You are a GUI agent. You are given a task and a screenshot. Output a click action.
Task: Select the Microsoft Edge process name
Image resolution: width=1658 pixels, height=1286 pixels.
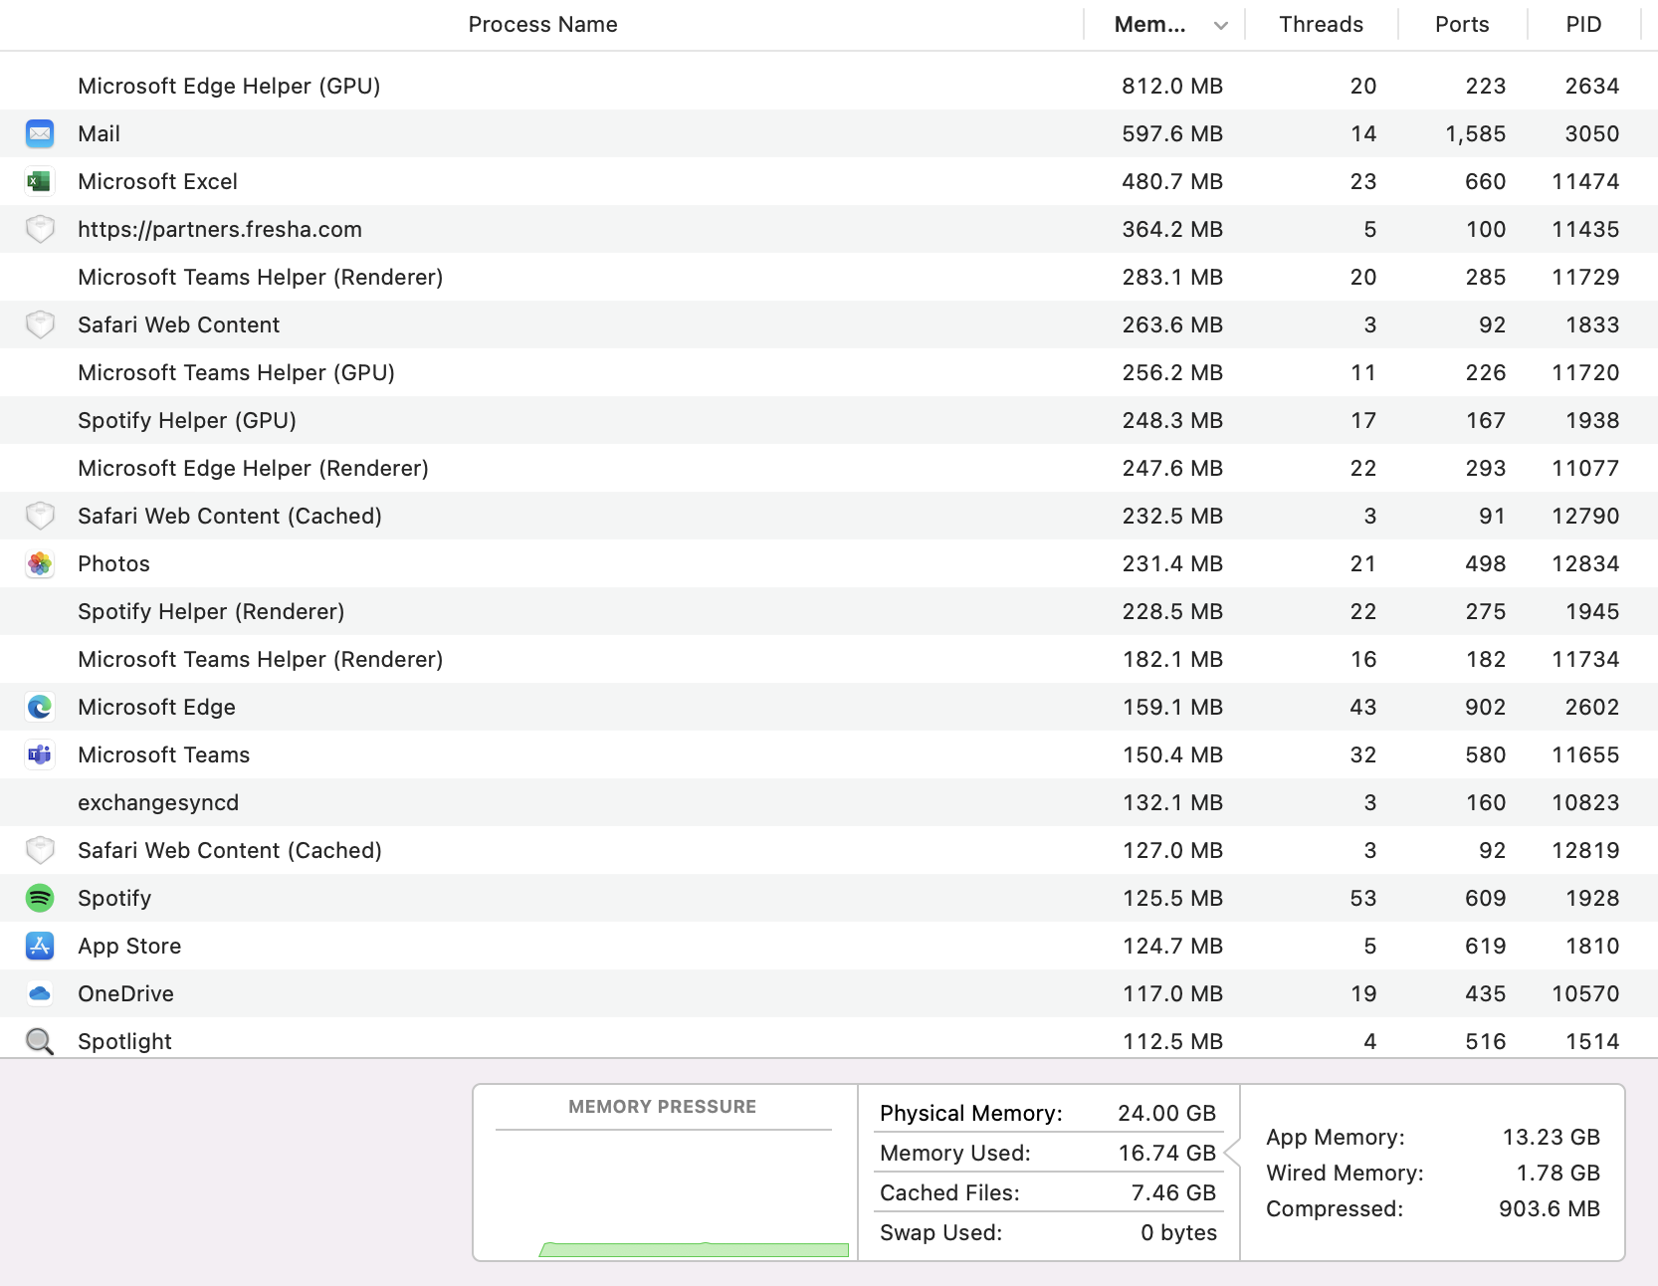tap(156, 707)
